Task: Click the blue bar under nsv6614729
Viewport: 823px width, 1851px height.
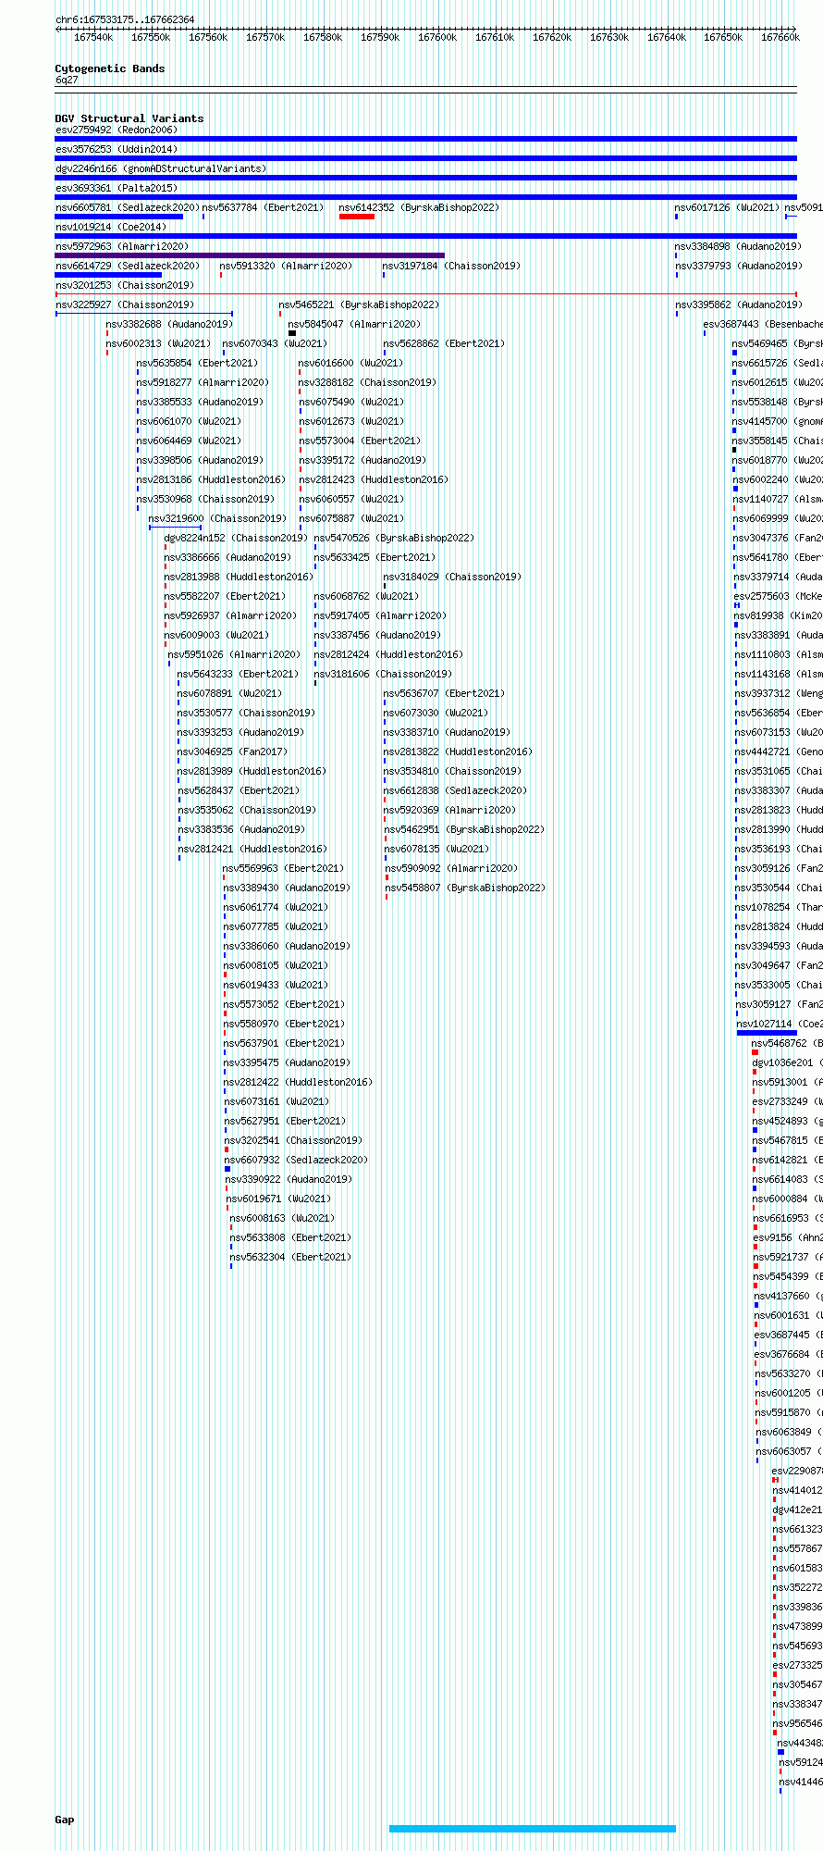Action: [108, 275]
